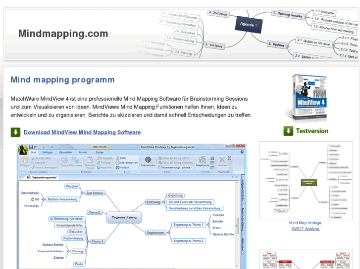Collapse the Ergänzungen branch expander circle
Image resolution: width=360 pixels, height=269 pixels.
click(169, 232)
